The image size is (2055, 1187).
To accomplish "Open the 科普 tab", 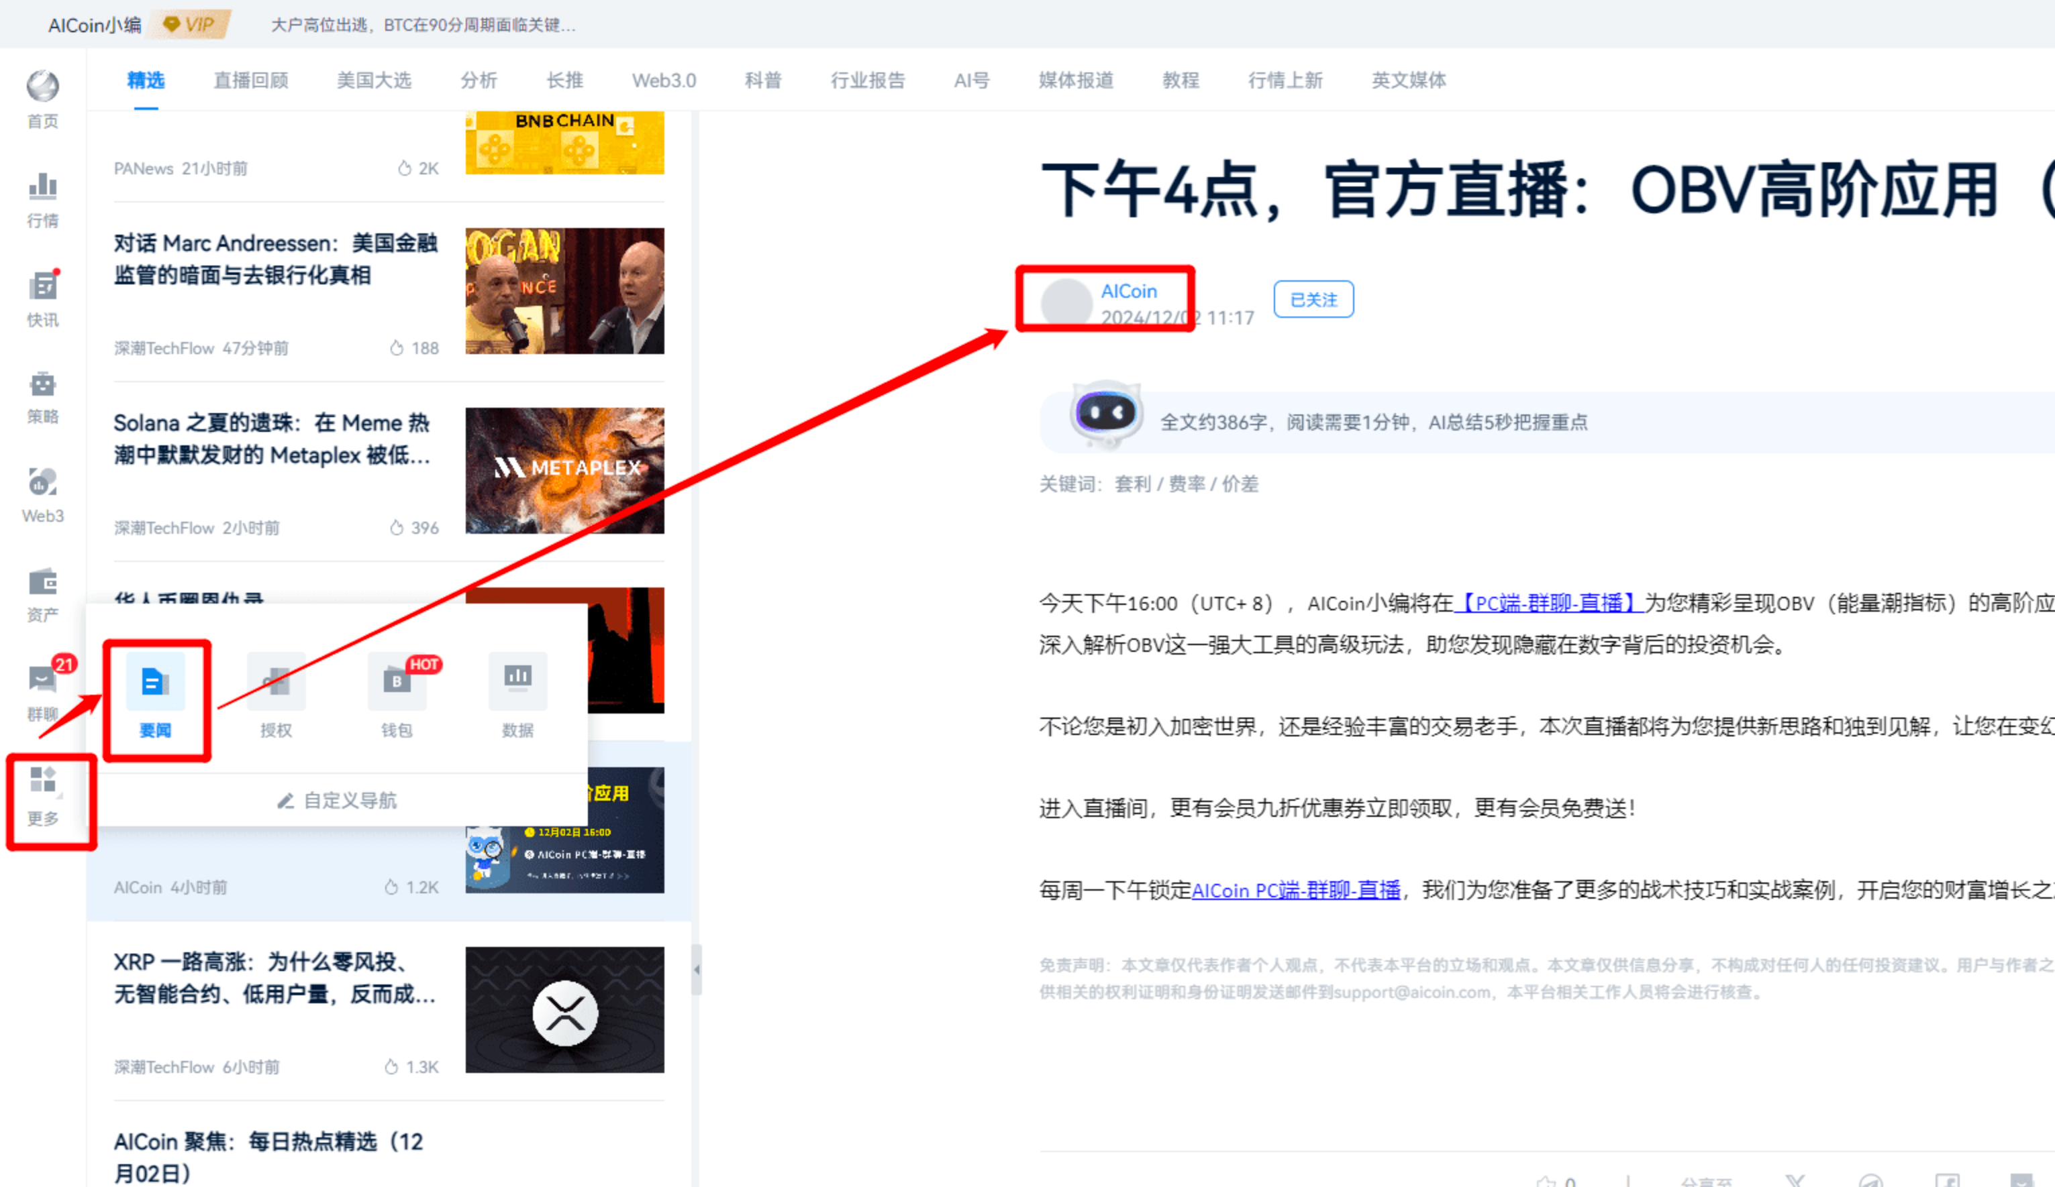I will click(763, 80).
